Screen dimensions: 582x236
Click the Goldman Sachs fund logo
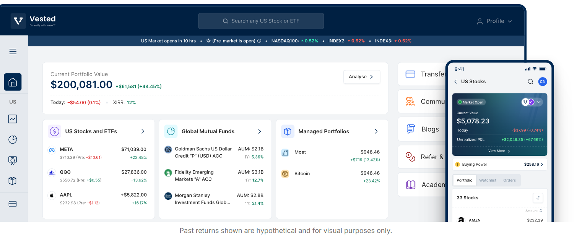(x=168, y=150)
